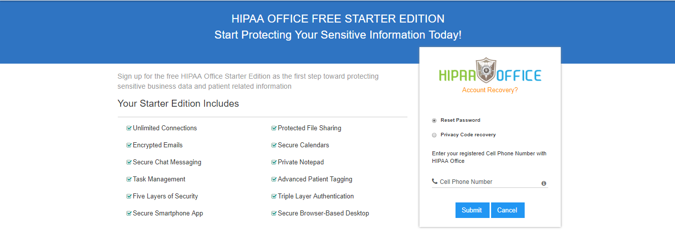Click checkmark icon beside Encrypted Emails
This screenshot has width=675, height=235.
(129, 145)
